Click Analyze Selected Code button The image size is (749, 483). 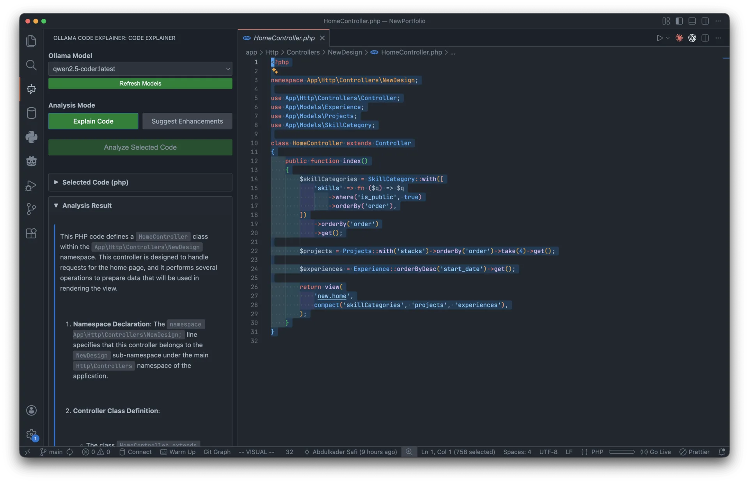tap(140, 147)
